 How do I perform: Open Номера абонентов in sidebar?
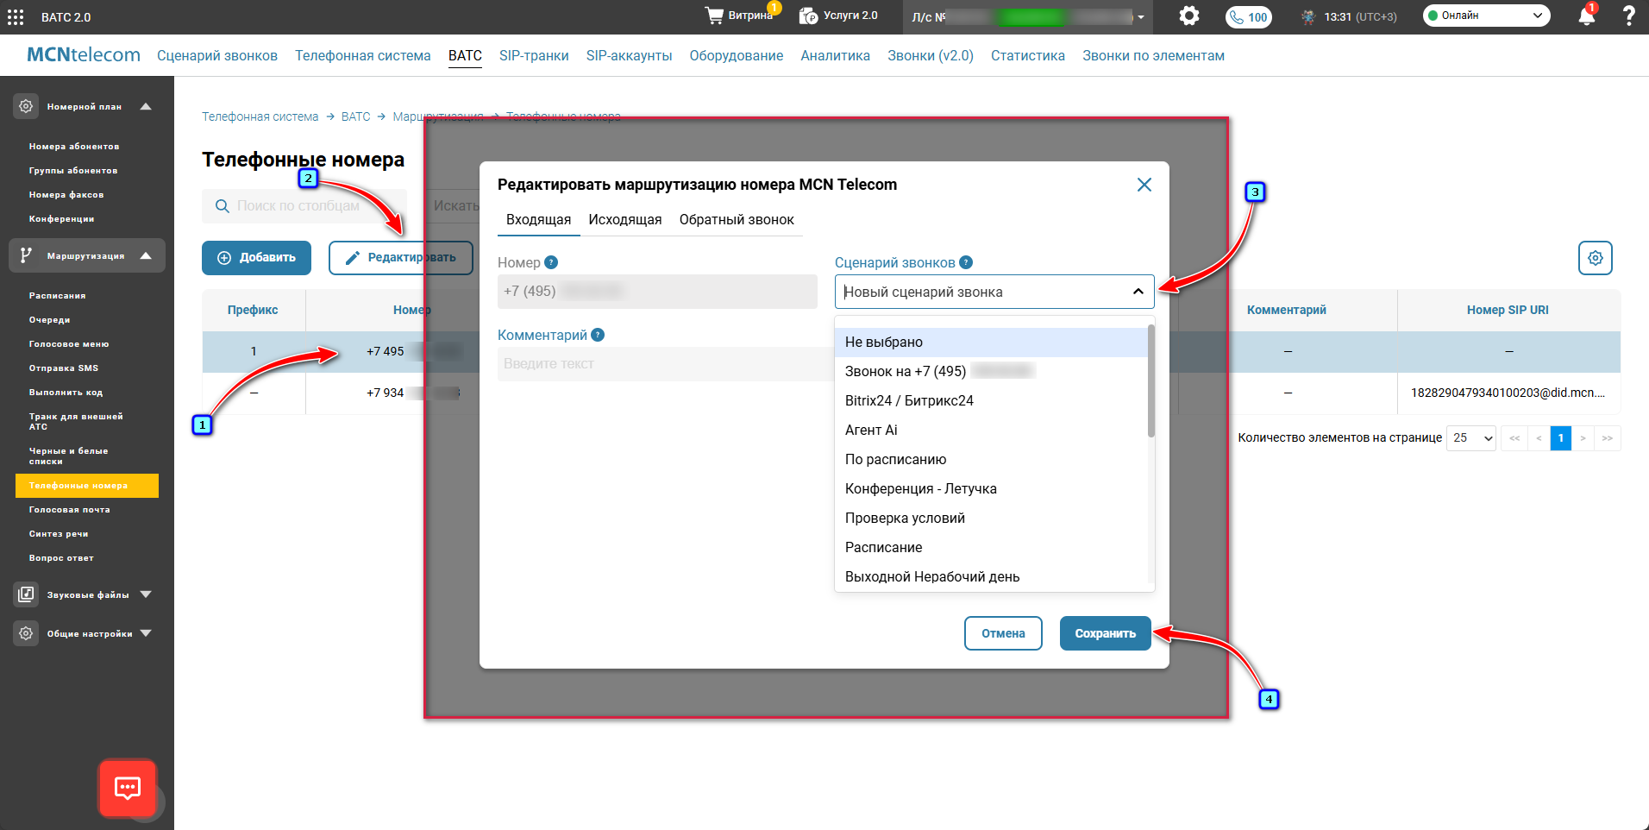tap(74, 147)
